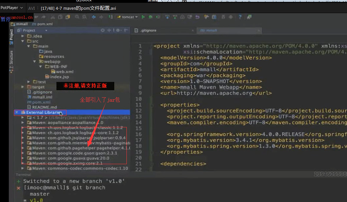347x202 pixels.
Task: Click the VCS Show History clock icon
Action: tap(182, 17)
